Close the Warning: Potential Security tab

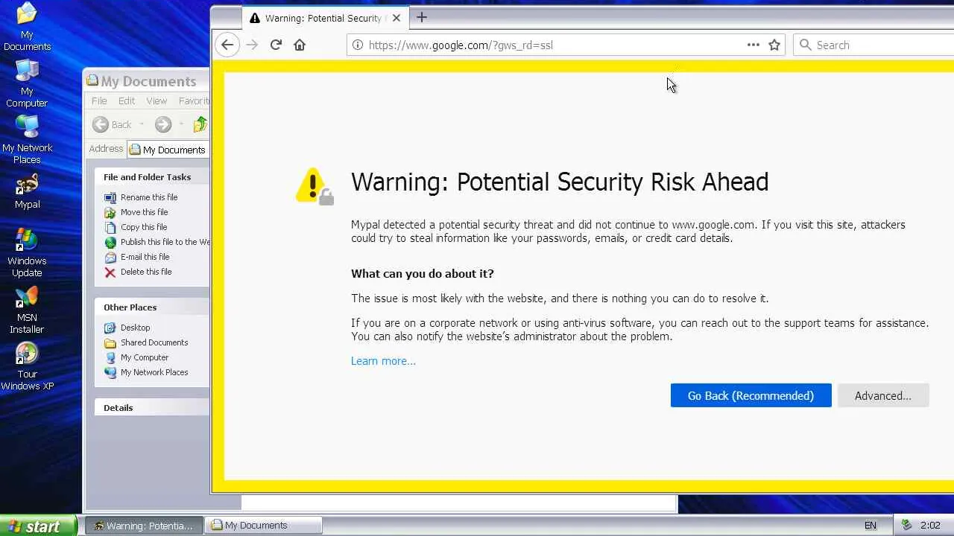[x=397, y=18]
